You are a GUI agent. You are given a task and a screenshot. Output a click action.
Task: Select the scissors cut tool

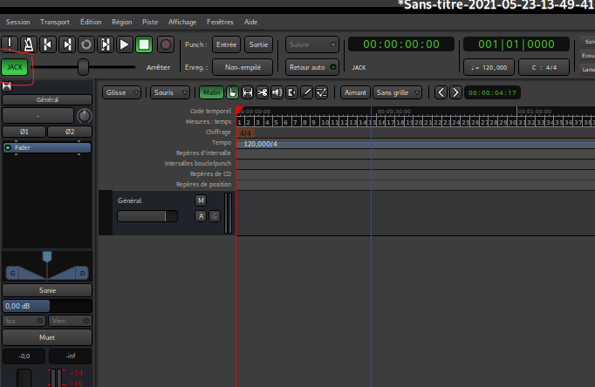click(x=262, y=92)
